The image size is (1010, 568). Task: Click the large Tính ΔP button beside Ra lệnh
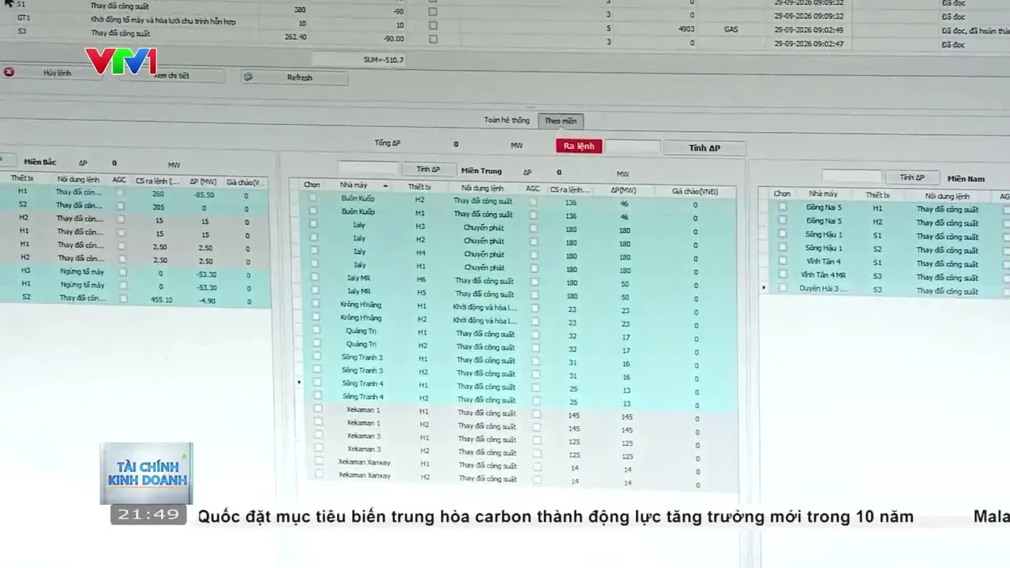(x=704, y=148)
